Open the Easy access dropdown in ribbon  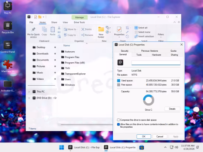click(x=108, y=32)
